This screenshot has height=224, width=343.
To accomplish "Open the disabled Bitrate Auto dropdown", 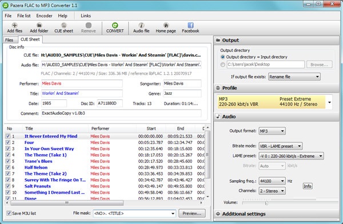I will [272, 166].
